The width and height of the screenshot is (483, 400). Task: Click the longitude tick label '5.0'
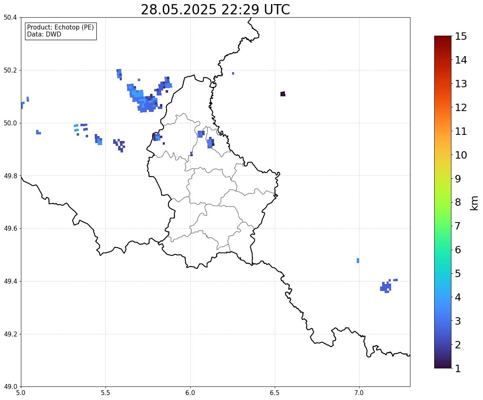(x=21, y=393)
